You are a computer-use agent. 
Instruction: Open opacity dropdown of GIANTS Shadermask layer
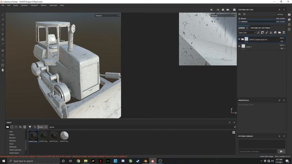[x=282, y=41]
